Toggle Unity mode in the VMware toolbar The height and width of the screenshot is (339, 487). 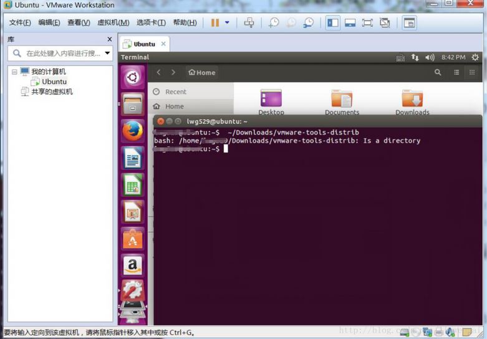tap(385, 23)
